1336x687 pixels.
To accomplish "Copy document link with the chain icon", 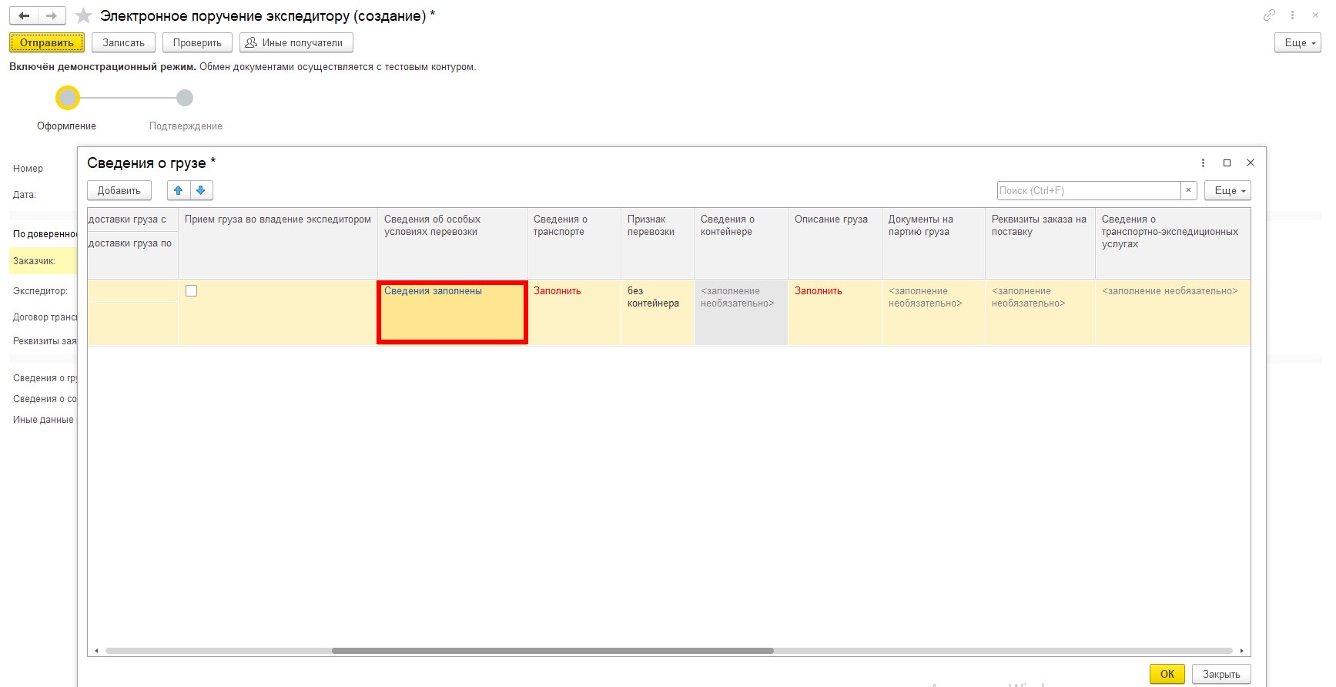I will (1269, 15).
